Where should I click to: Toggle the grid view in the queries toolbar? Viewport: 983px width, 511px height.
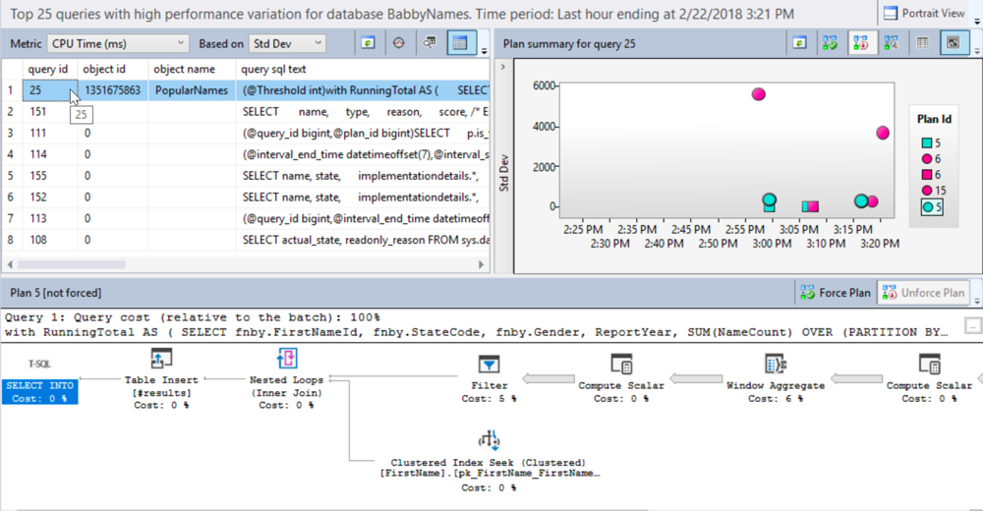(x=458, y=43)
